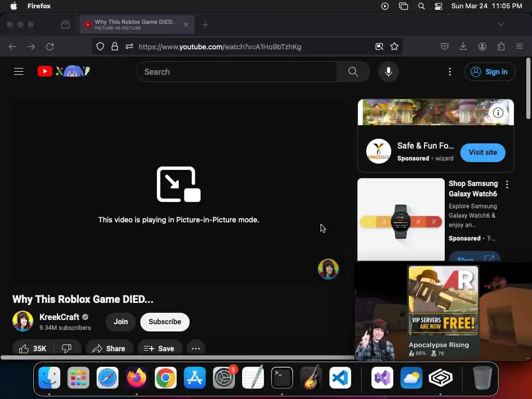
Task: Open the Apple menu
Action: tap(14, 6)
